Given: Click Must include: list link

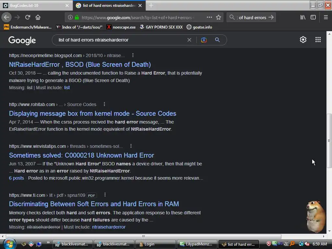Looking at the screenshot, I should pyautogui.click(x=67, y=88).
